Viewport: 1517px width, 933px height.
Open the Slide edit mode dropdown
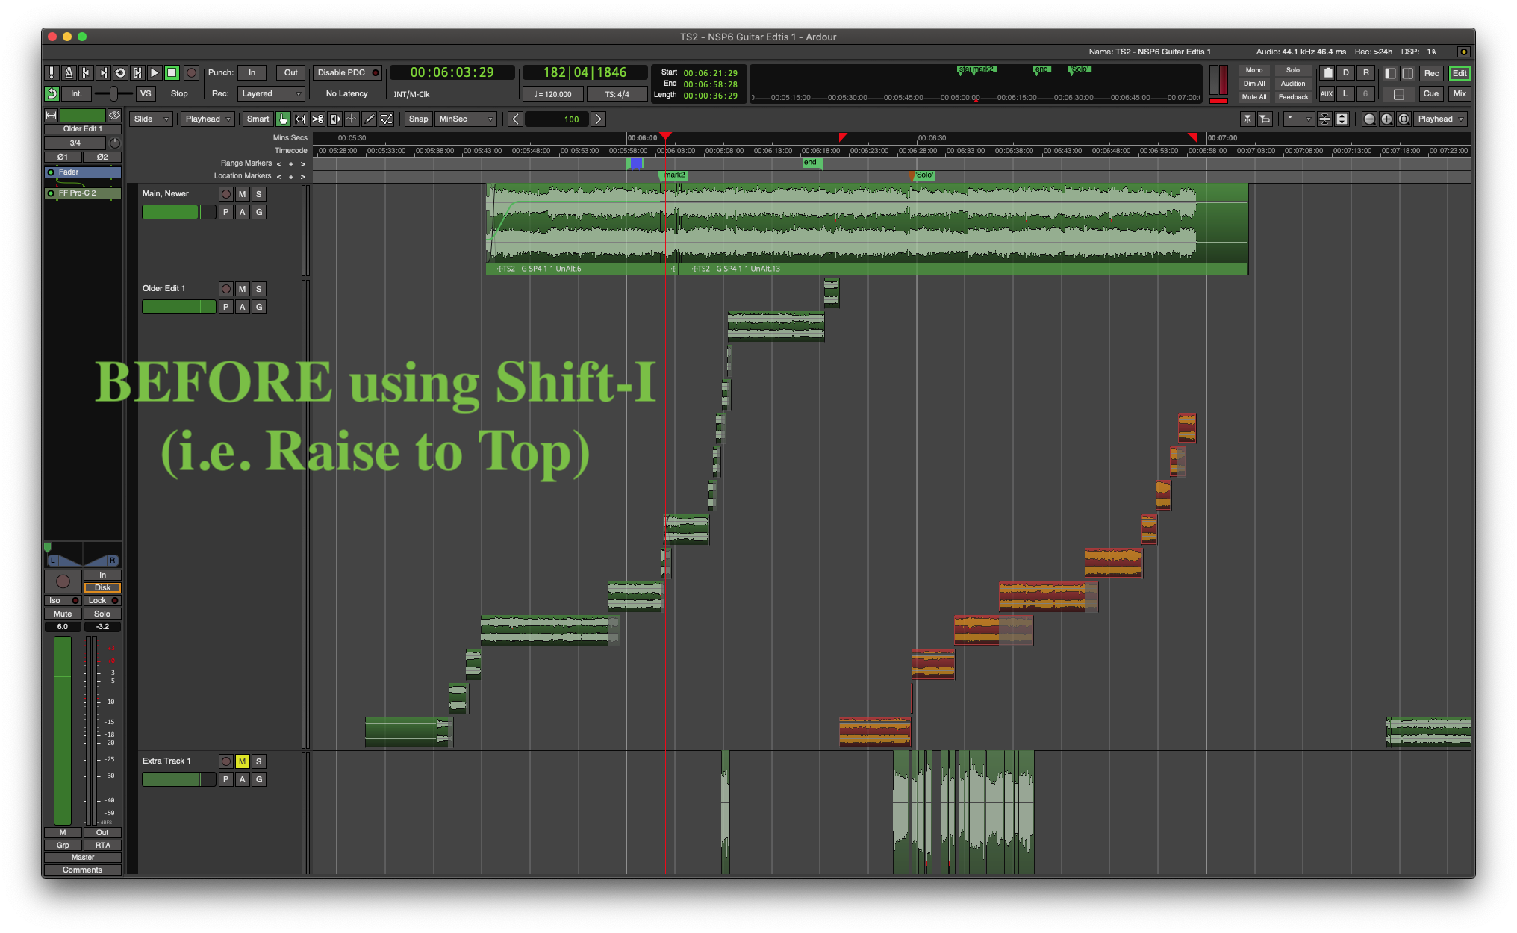click(151, 119)
